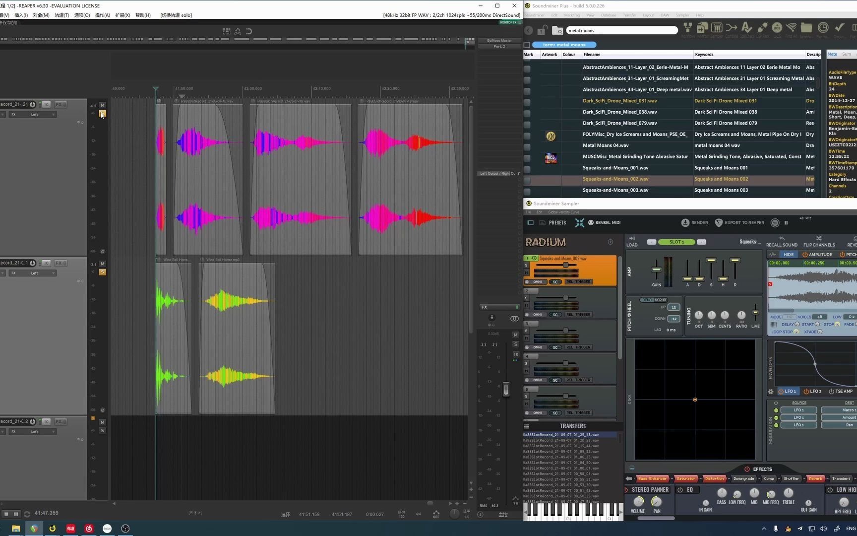
Task: Click the Flip Channels shuffle icon
Action: [819, 239]
